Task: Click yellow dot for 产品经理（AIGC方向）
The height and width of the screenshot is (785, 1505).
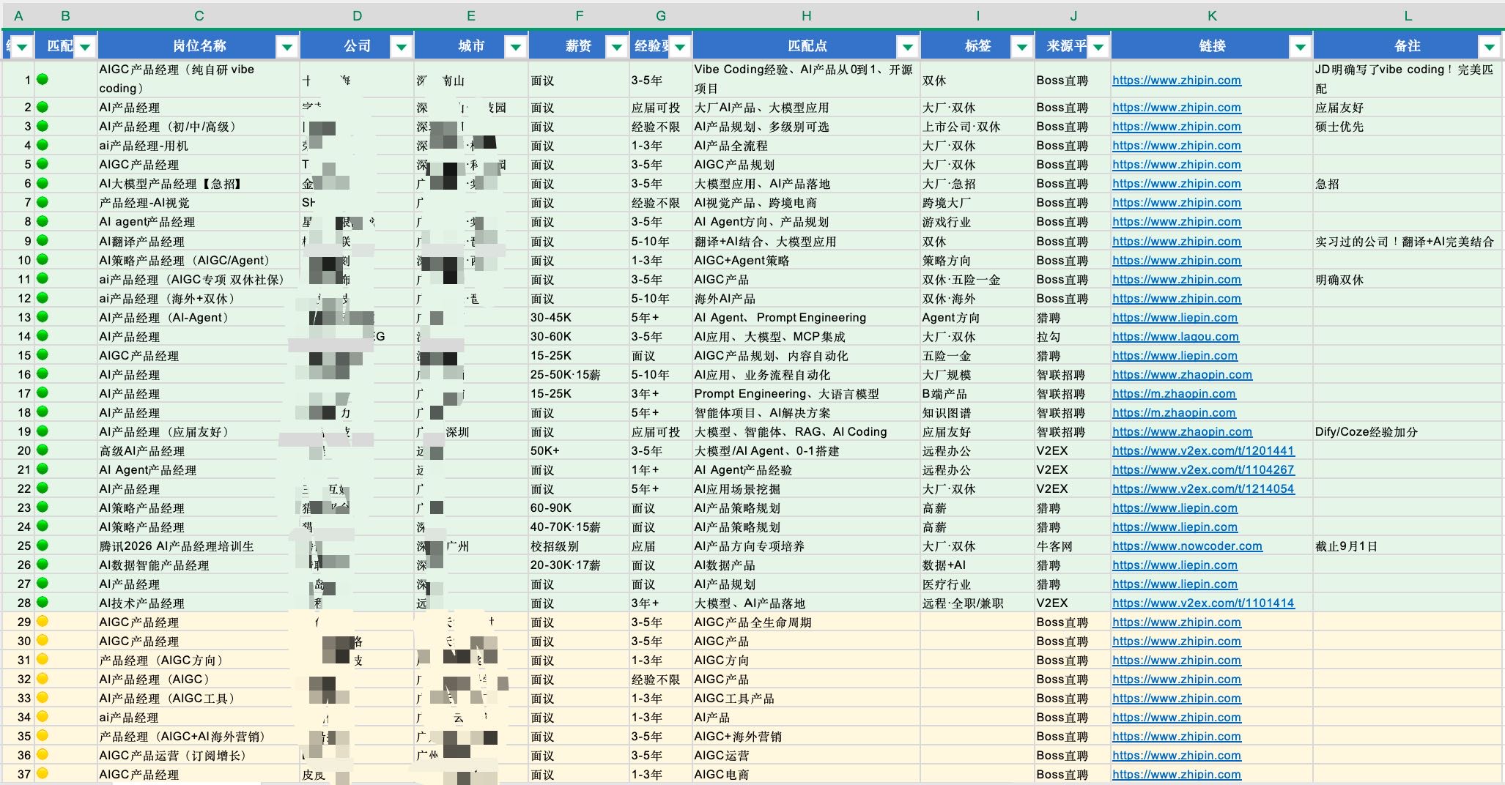Action: coord(42,659)
